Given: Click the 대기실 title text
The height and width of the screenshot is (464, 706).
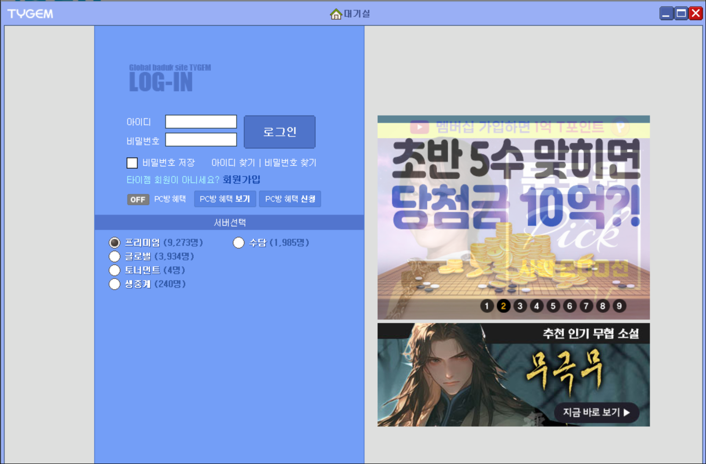Looking at the screenshot, I should 357,14.
